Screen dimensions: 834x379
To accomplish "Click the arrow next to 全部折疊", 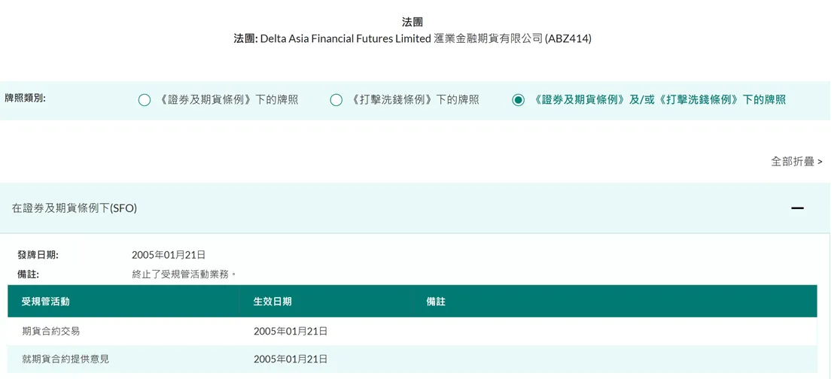I will (x=820, y=162).
